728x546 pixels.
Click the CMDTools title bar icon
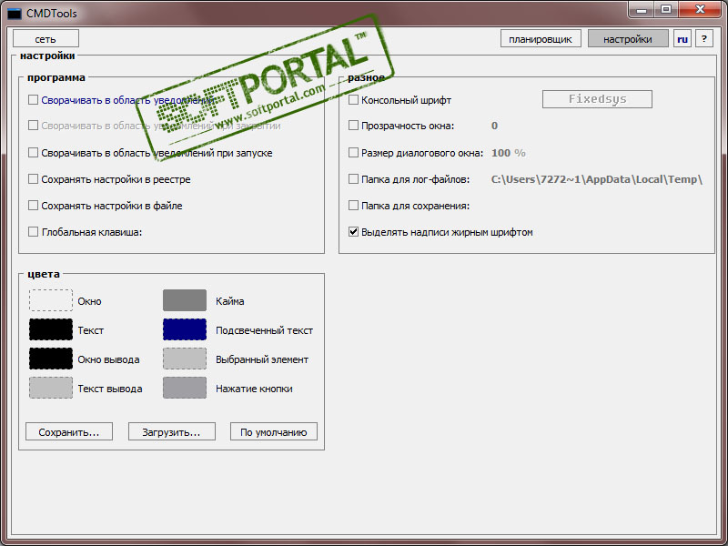(x=15, y=14)
